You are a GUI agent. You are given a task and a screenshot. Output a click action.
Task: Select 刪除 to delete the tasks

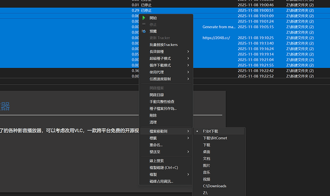pyautogui.click(x=153, y=115)
